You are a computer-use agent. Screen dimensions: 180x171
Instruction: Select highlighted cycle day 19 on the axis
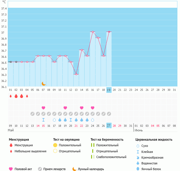pos(109,90)
